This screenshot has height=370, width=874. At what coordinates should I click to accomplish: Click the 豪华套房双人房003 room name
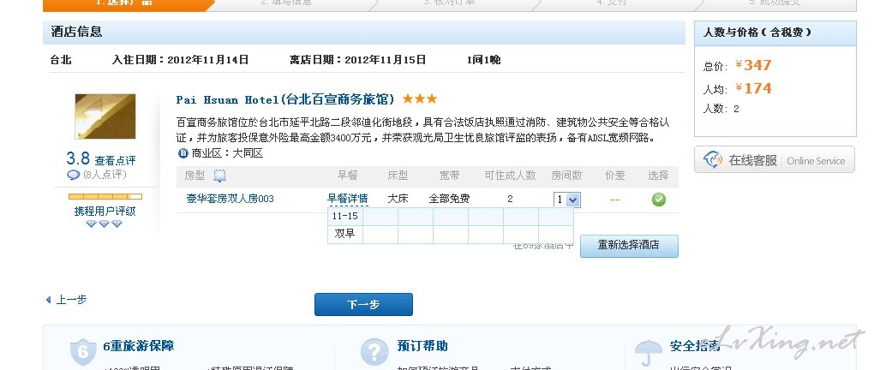230,199
